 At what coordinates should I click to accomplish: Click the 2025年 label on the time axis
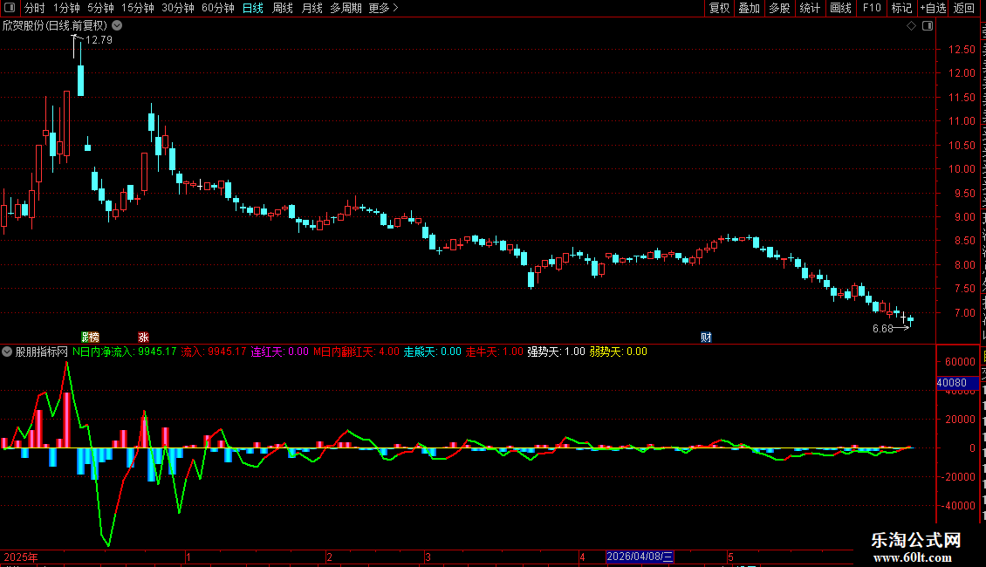(x=21, y=557)
